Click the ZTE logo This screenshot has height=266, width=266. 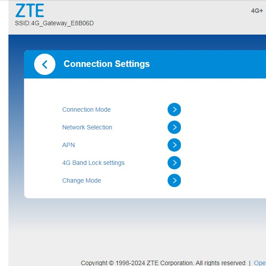30,11
